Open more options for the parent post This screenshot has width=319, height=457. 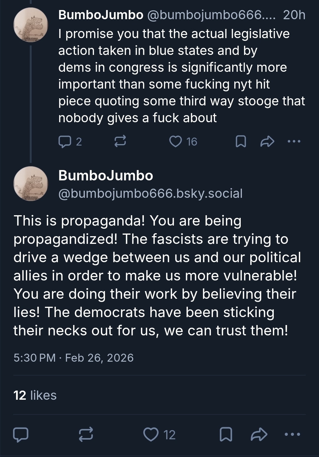[294, 142]
